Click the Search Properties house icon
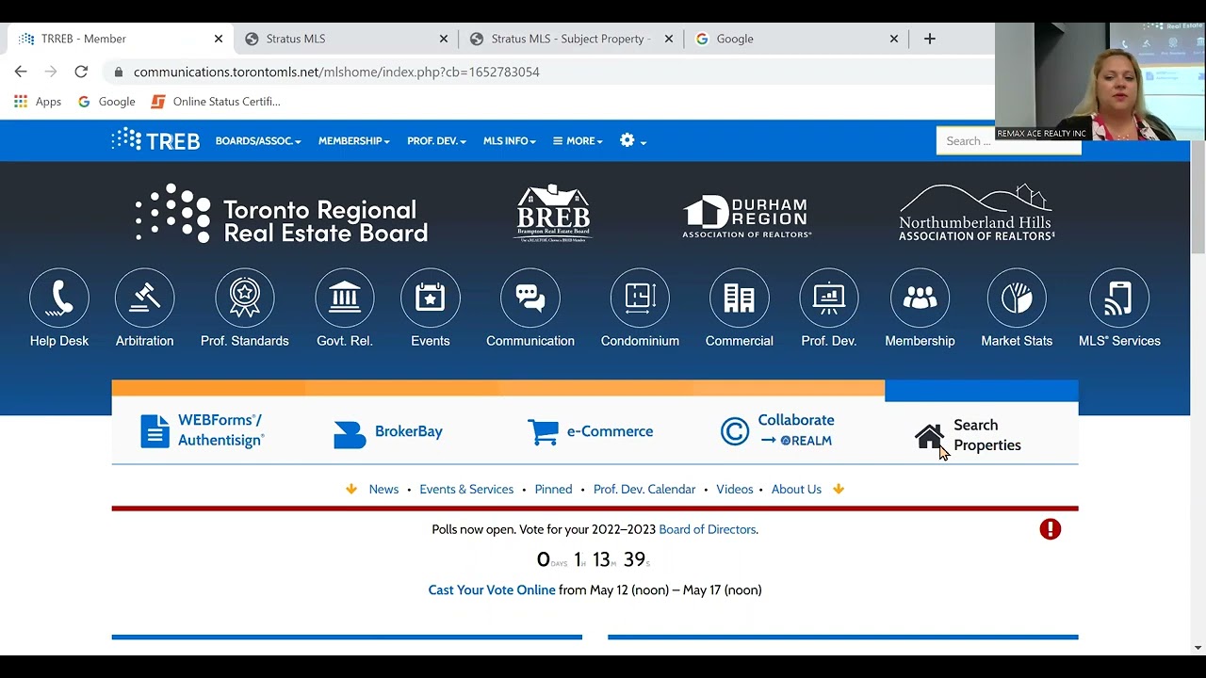 pyautogui.click(x=929, y=436)
